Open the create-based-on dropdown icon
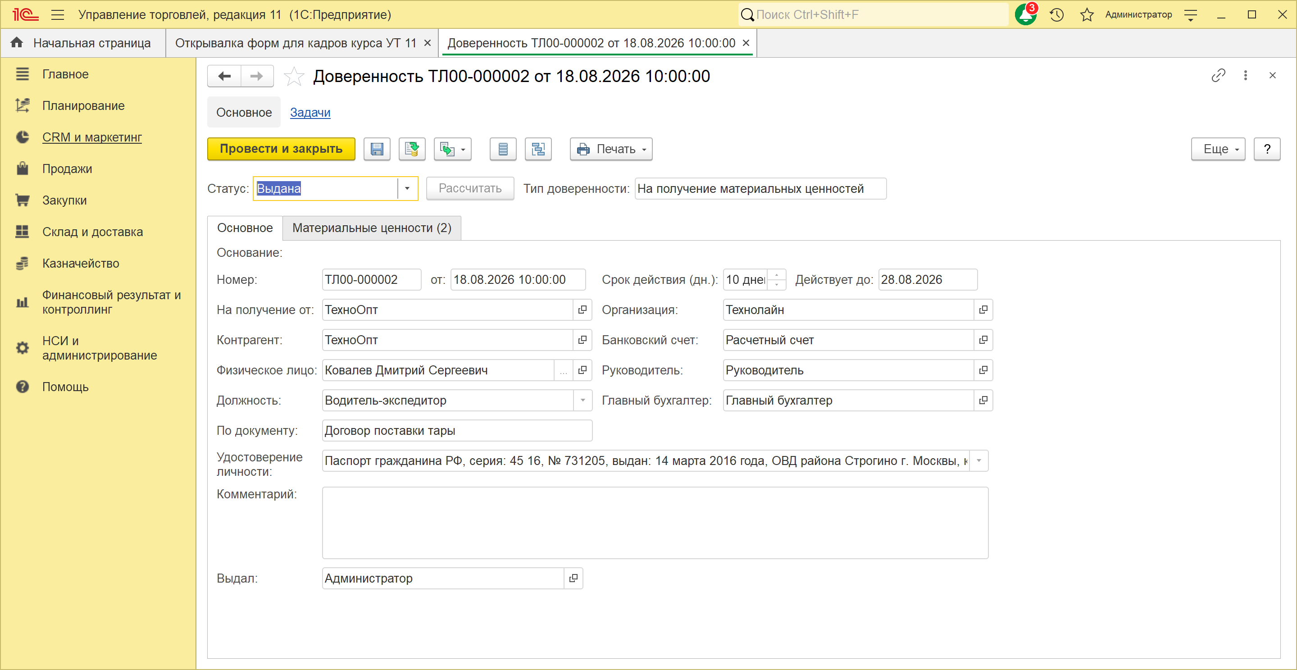 point(453,149)
